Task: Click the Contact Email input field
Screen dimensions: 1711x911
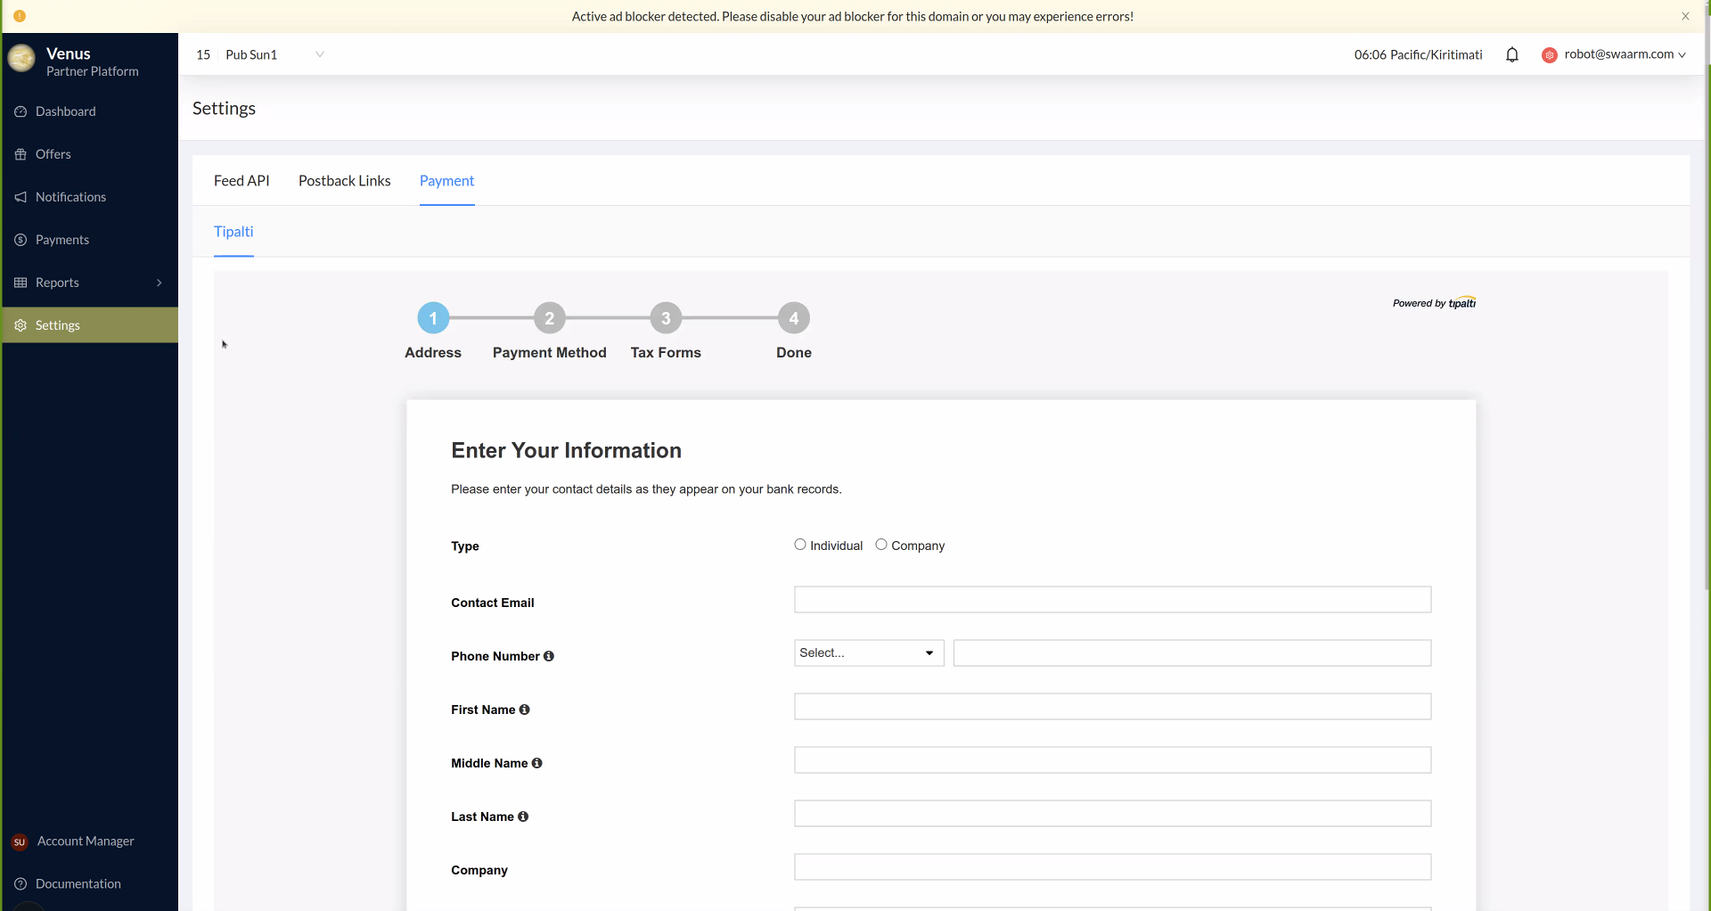Action: 1112,600
